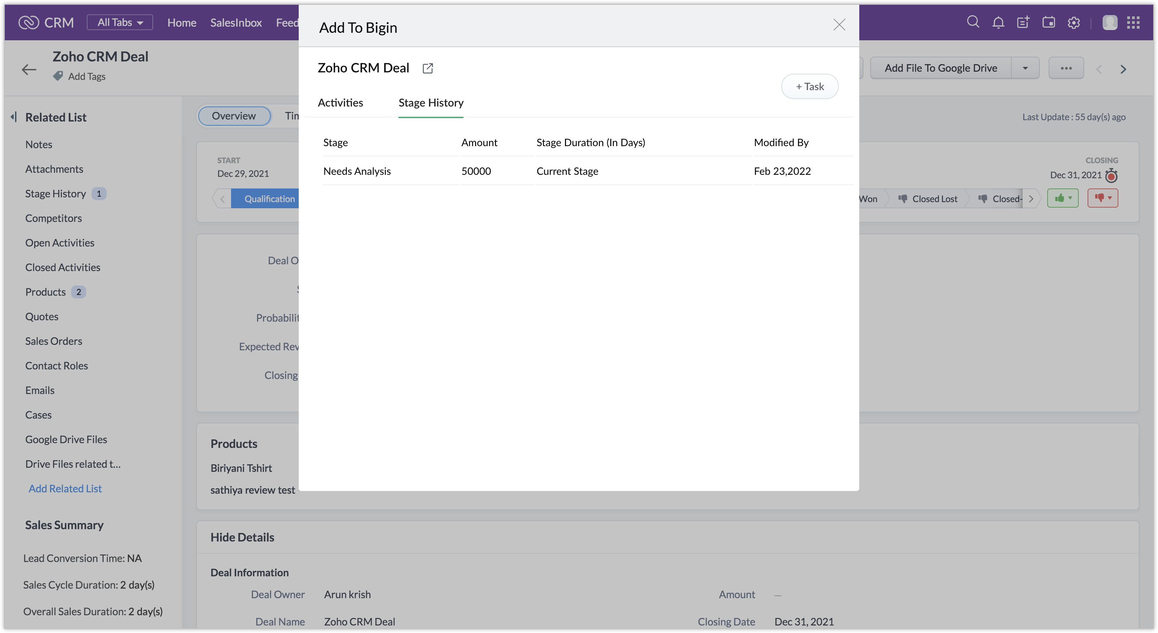
Task: Open the Add File To Google Drive dropdown arrow
Action: pos(1025,68)
